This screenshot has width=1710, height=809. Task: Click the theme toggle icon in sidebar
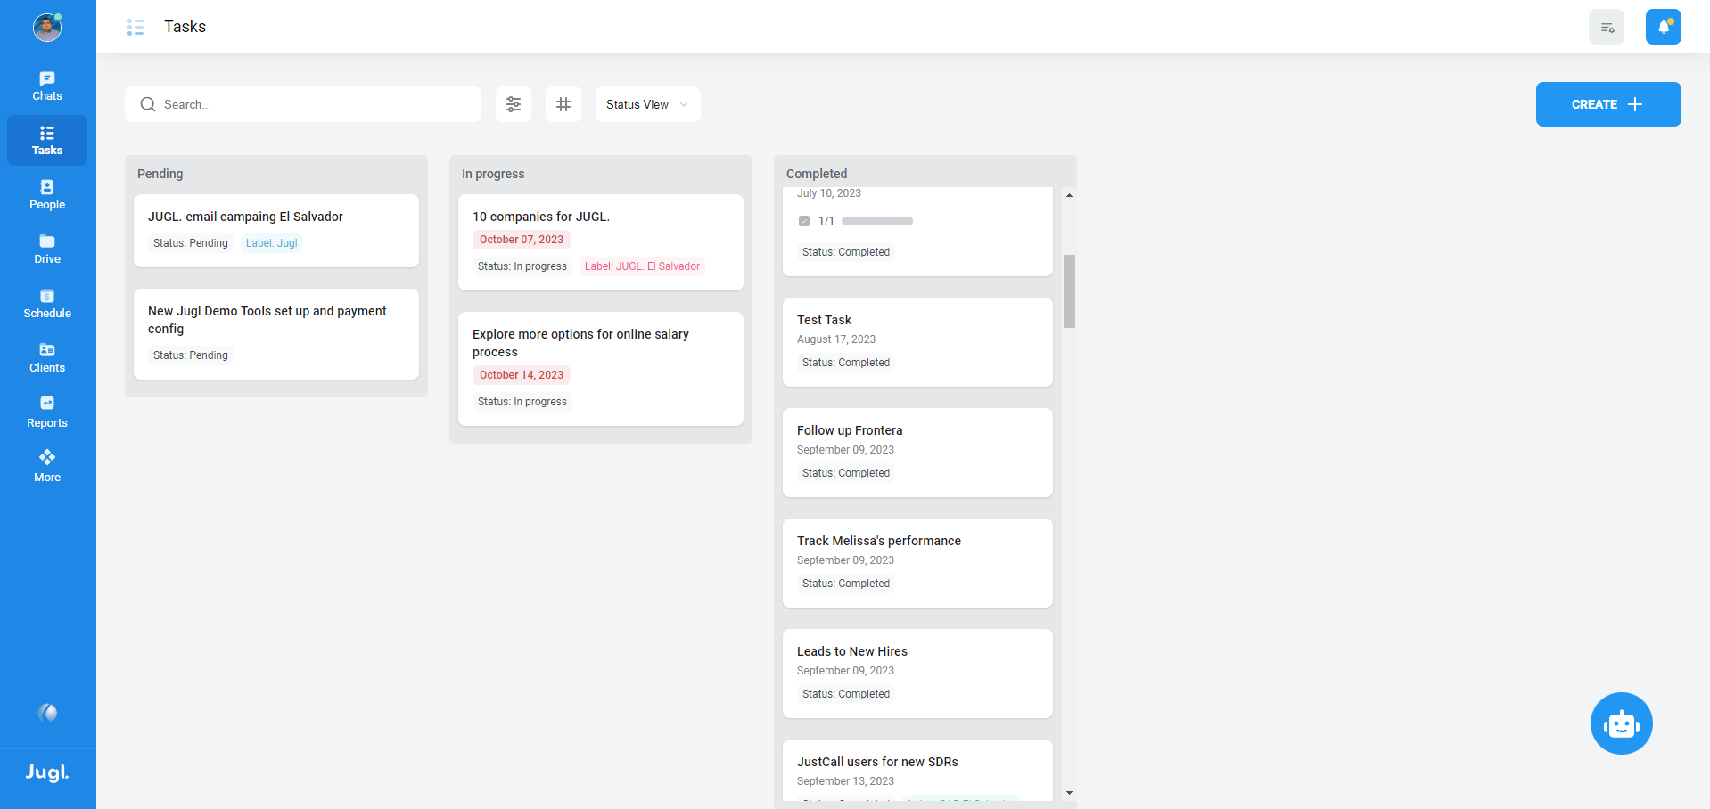47,713
